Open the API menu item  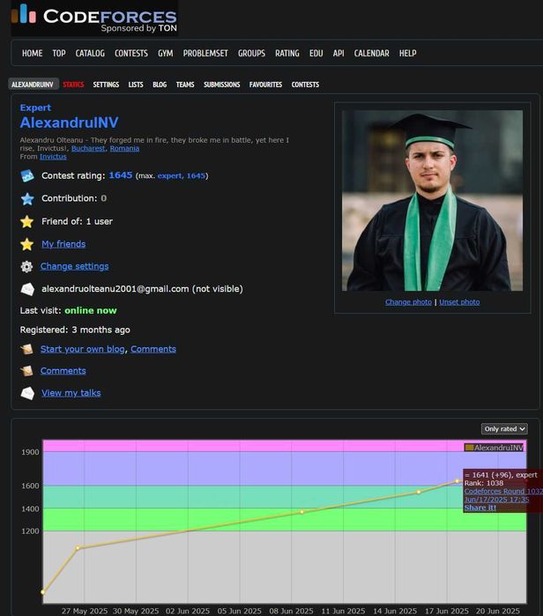click(338, 53)
